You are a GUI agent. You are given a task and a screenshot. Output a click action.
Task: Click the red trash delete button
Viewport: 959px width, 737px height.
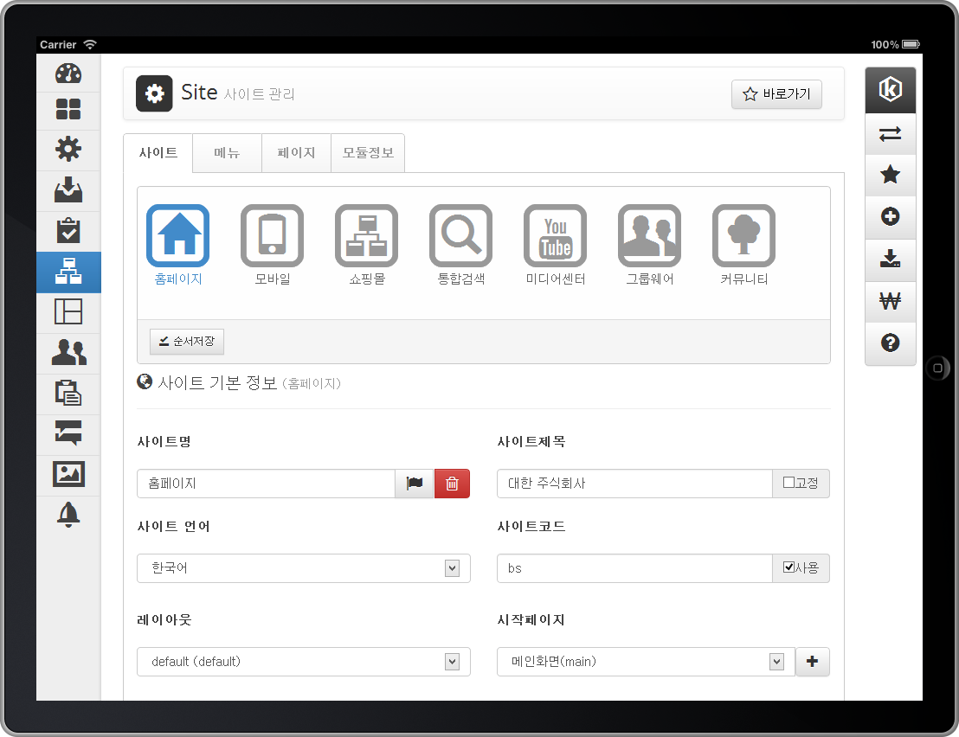[452, 484]
